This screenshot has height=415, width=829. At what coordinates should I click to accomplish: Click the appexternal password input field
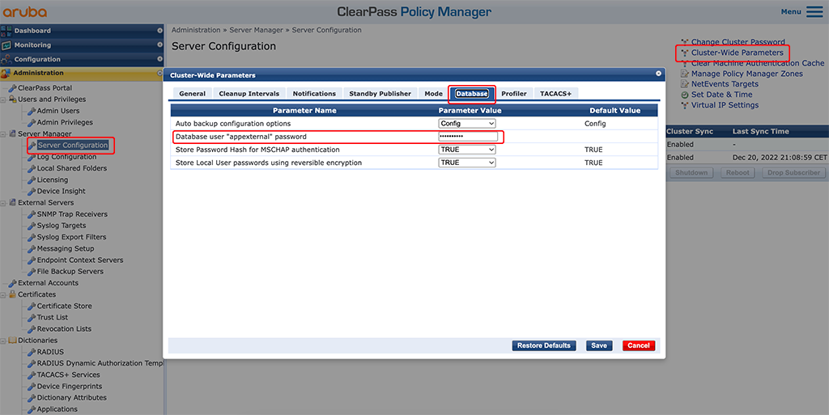(468, 137)
